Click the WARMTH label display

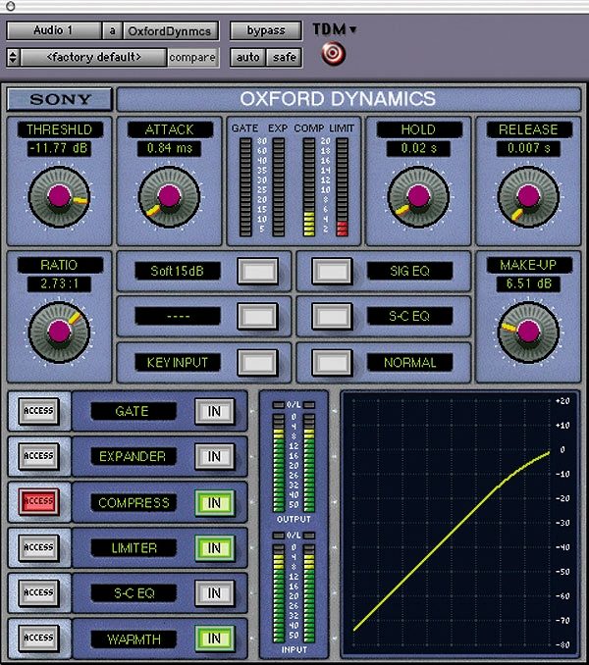coord(134,639)
